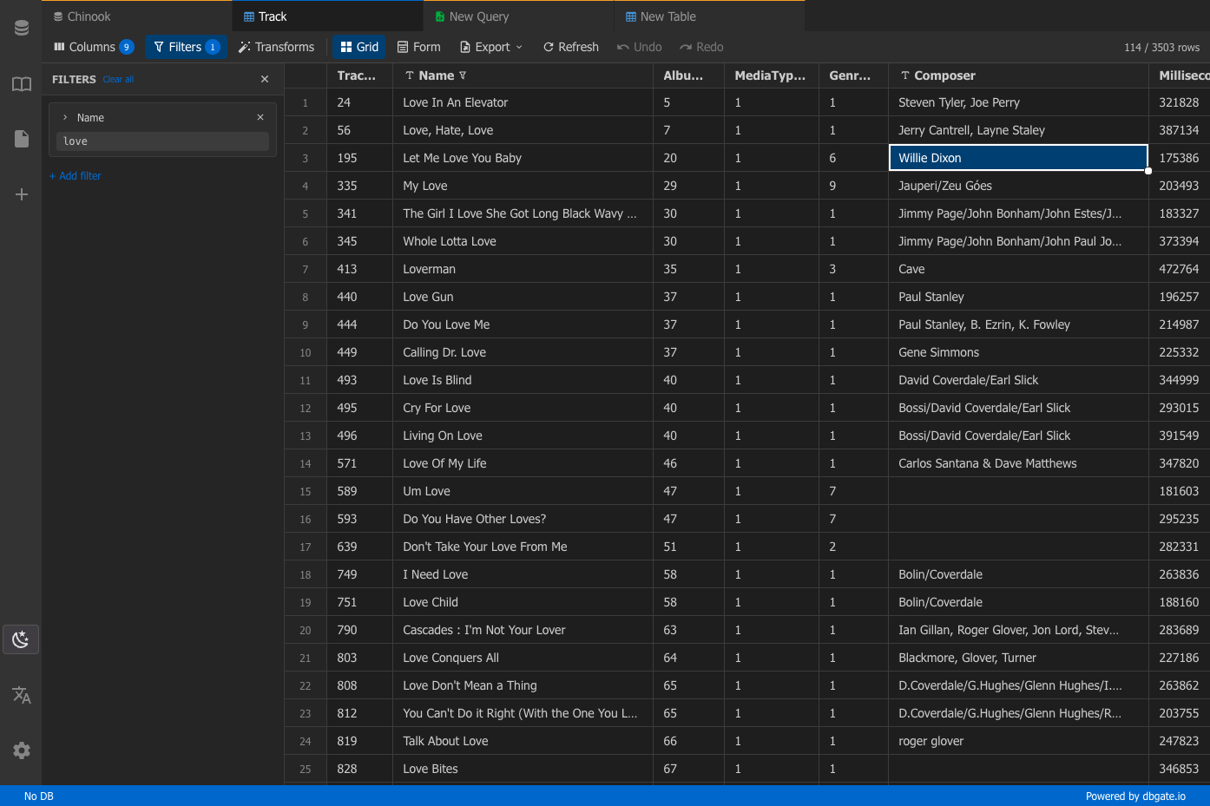The width and height of the screenshot is (1210, 806).
Task: Select the 'Willie Dixon' composer cell
Action: click(1018, 158)
